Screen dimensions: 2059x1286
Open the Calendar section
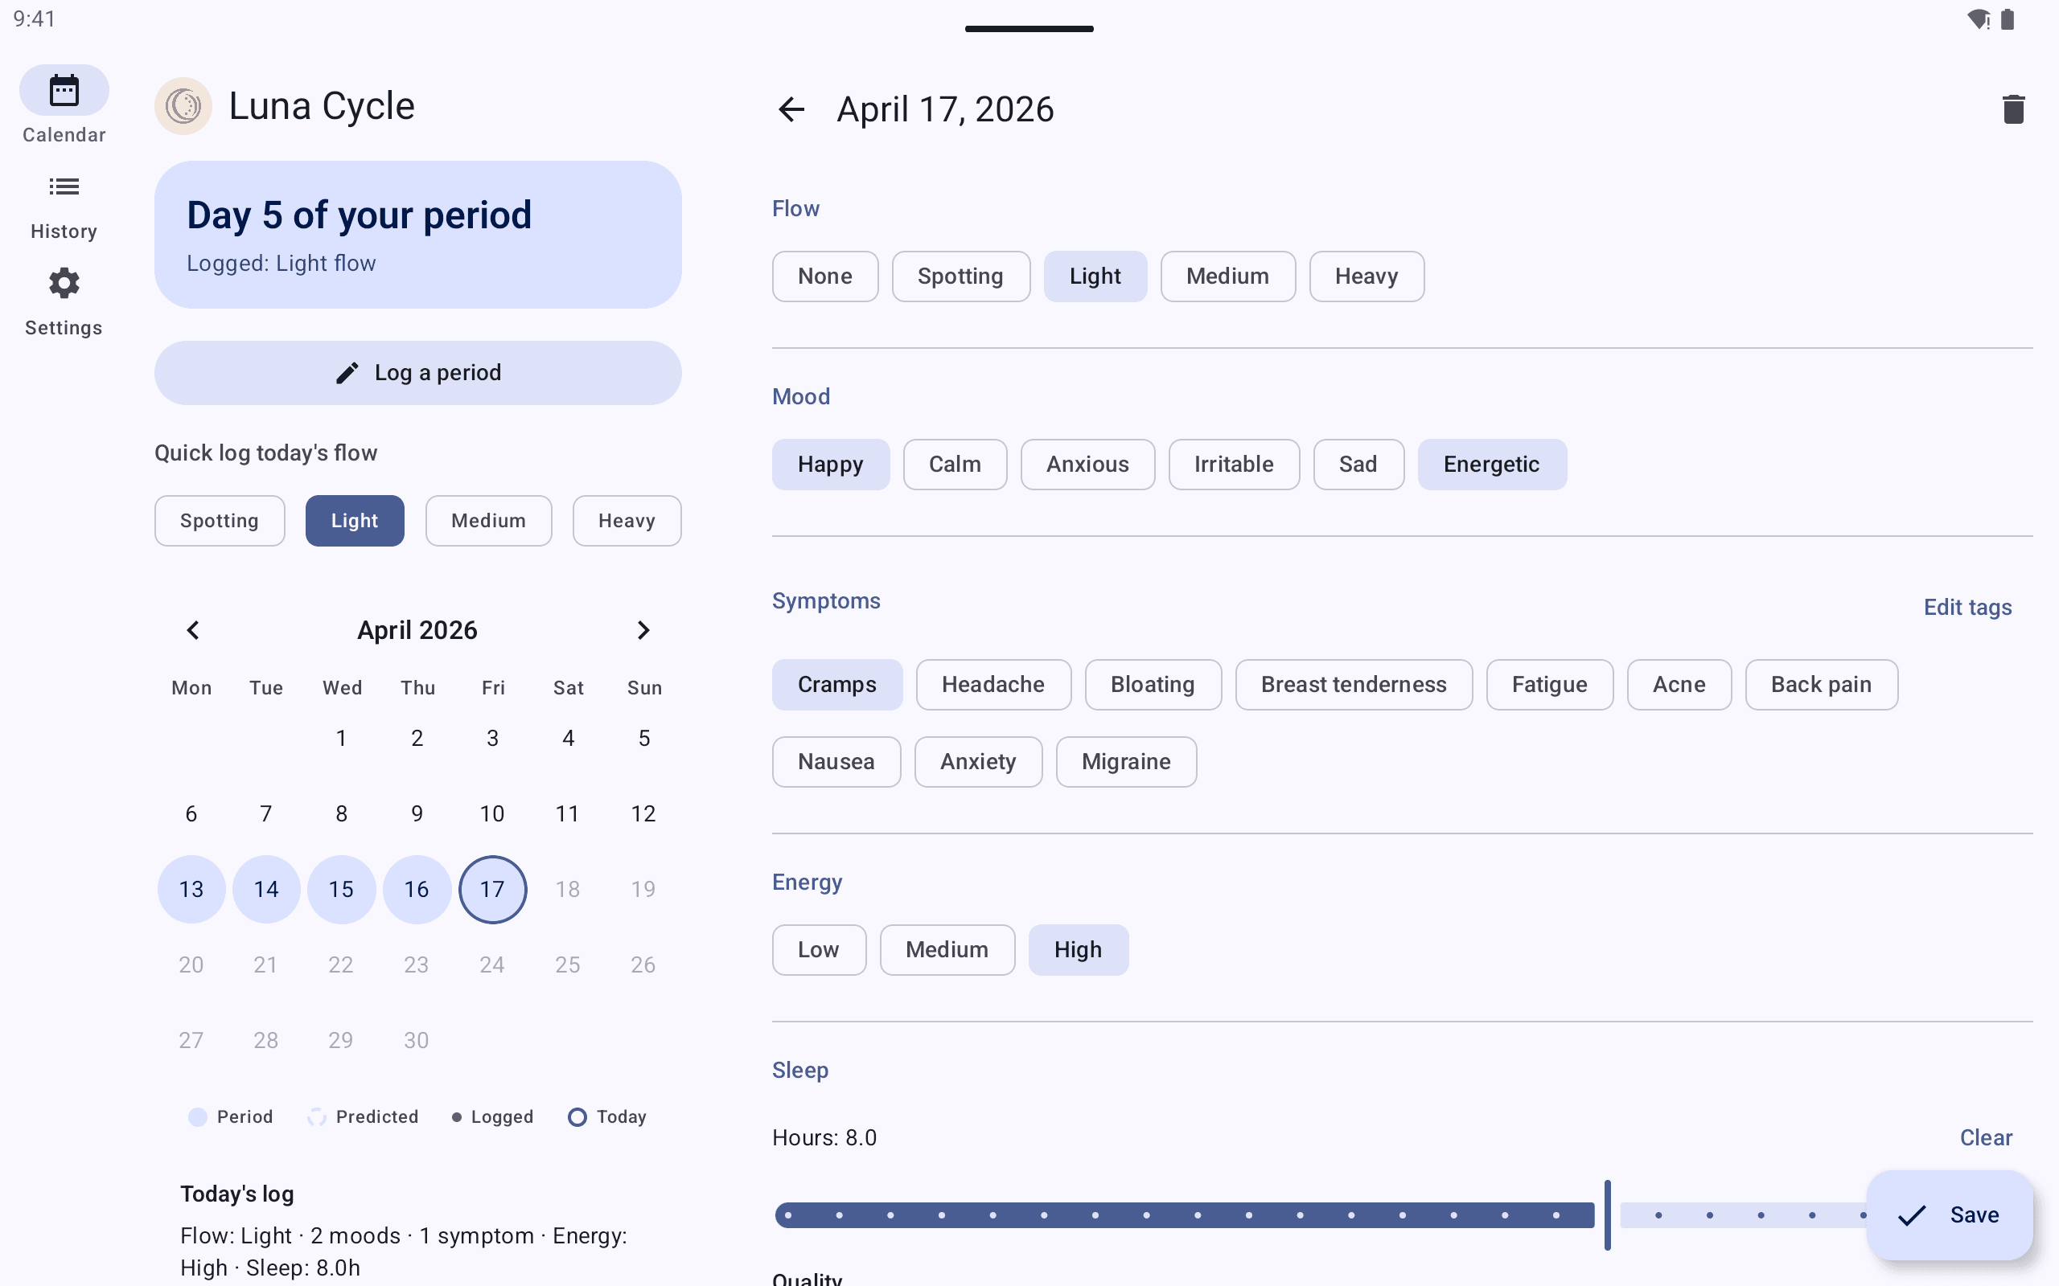pos(63,88)
